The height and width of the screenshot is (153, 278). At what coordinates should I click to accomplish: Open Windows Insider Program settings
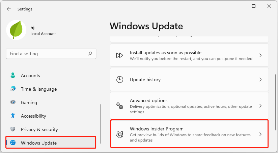(x=189, y=134)
